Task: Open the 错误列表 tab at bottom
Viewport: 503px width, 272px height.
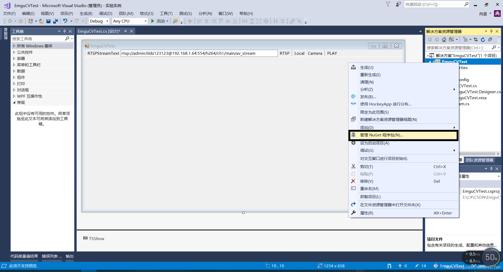Action: [x=52, y=256]
